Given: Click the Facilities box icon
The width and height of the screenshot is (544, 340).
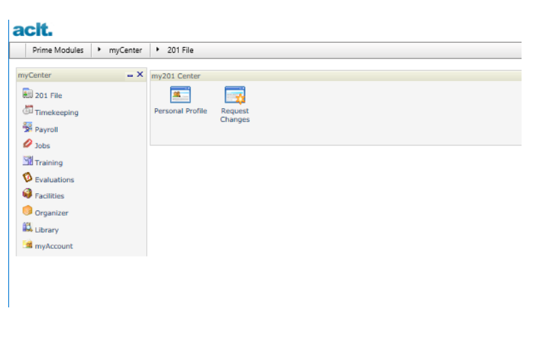Looking at the screenshot, I should (27, 194).
